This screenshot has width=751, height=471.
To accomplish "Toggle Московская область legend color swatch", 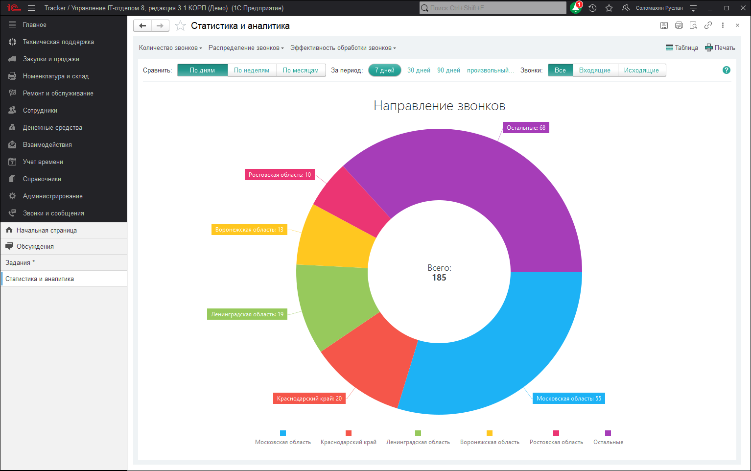I will pos(283,433).
